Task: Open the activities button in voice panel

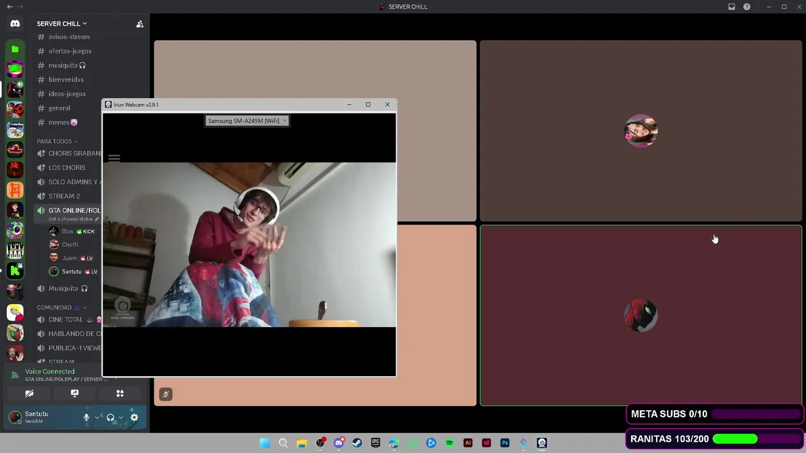Action: [x=120, y=394]
